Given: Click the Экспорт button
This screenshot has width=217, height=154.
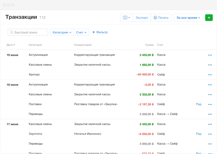Looking at the screenshot, I should pos(142,18).
